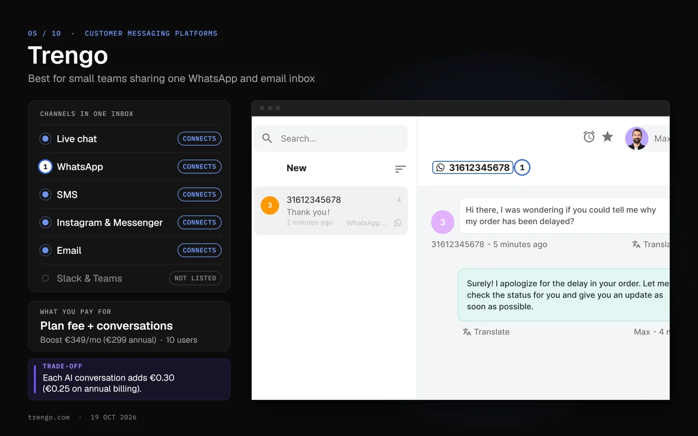
Task: Open Max's profile avatar
Action: tap(636, 138)
